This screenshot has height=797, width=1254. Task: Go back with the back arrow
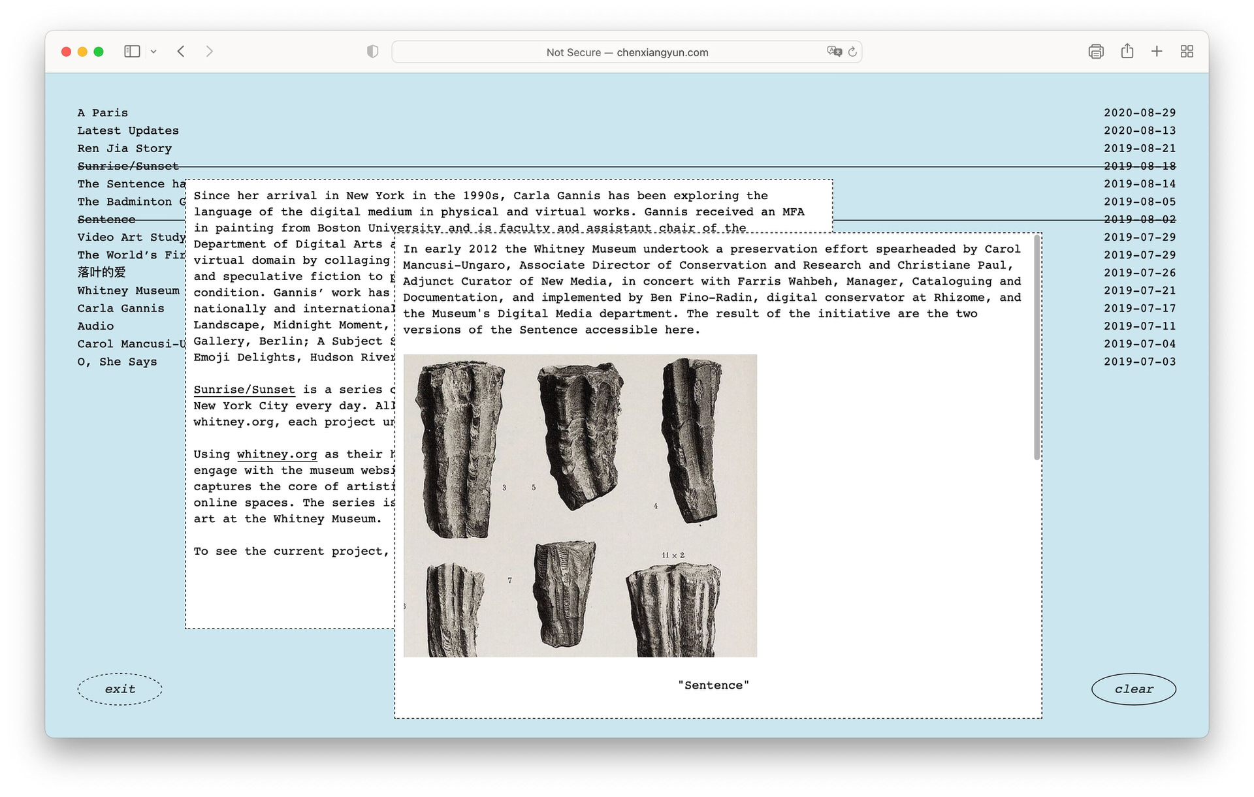point(181,52)
